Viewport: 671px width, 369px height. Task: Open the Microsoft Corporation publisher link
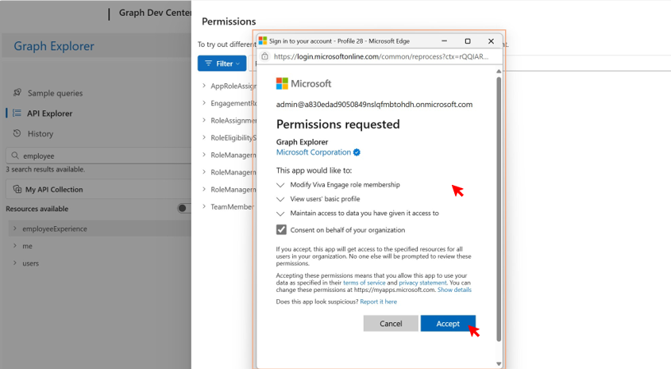coord(313,152)
